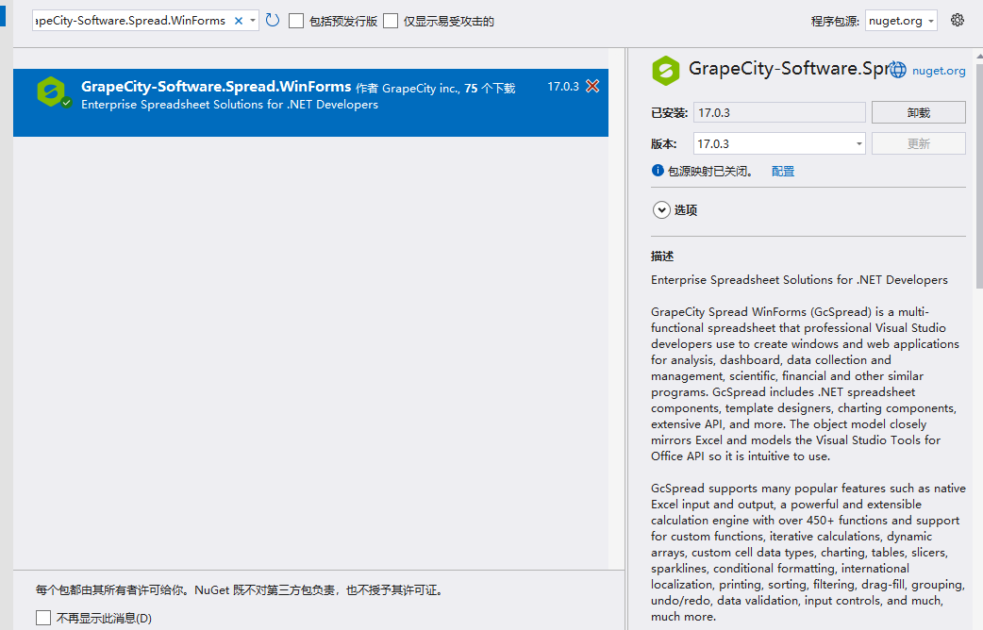Select GrapeCity-Software.Spread.WinForms package row

(310, 102)
